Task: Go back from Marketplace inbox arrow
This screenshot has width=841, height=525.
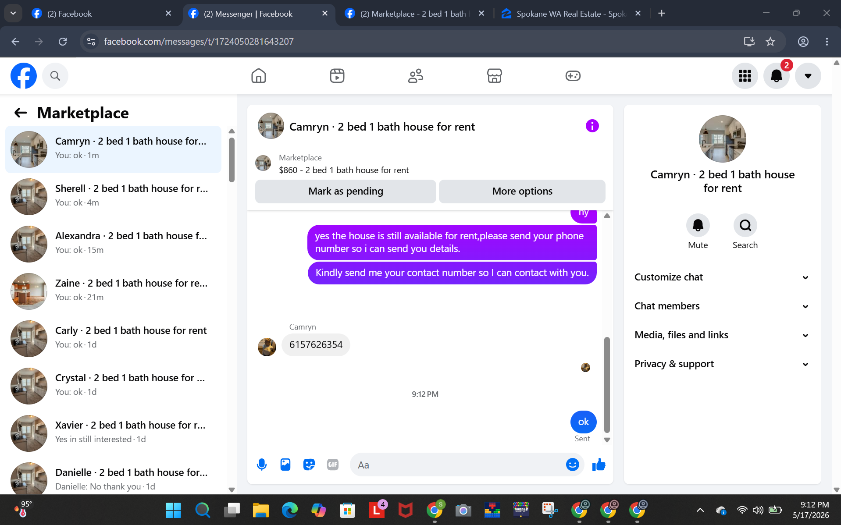Action: click(x=21, y=113)
